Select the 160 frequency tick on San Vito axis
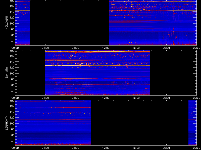201x150 pixels. (12, 56)
